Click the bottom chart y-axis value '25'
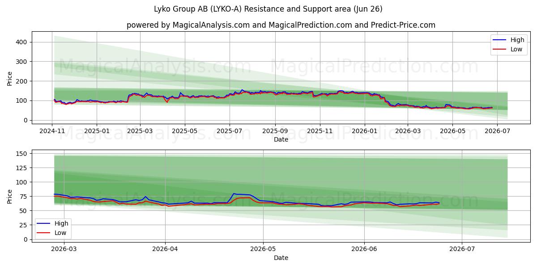The image size is (537, 268). tap(24, 225)
